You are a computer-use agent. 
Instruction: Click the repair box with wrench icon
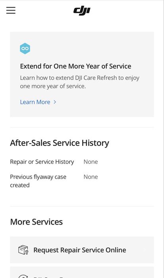[x=23, y=250]
